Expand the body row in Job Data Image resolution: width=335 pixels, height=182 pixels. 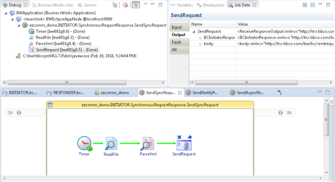(200, 44)
